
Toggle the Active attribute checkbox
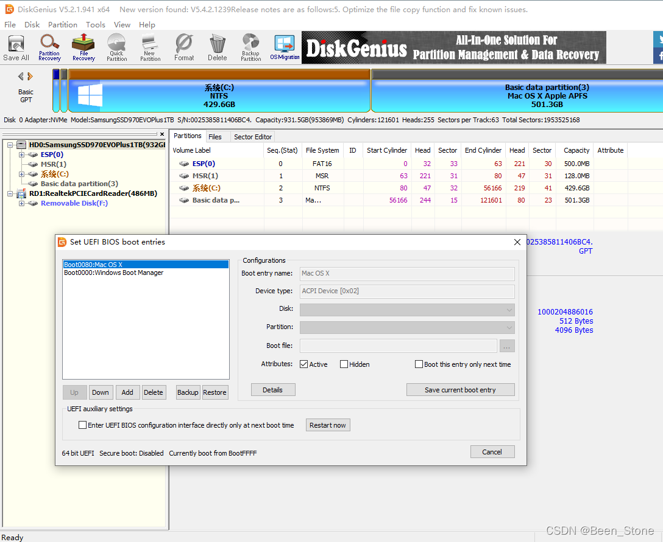[303, 364]
